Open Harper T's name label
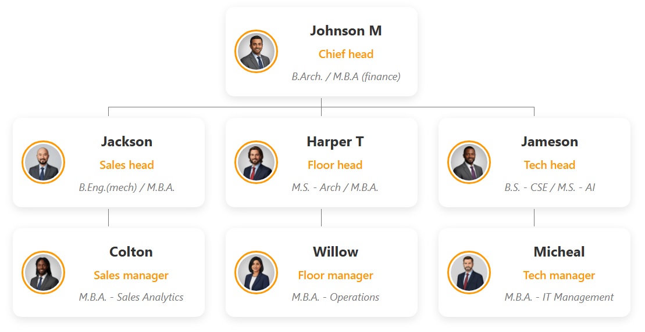645x332 pixels. tap(335, 142)
